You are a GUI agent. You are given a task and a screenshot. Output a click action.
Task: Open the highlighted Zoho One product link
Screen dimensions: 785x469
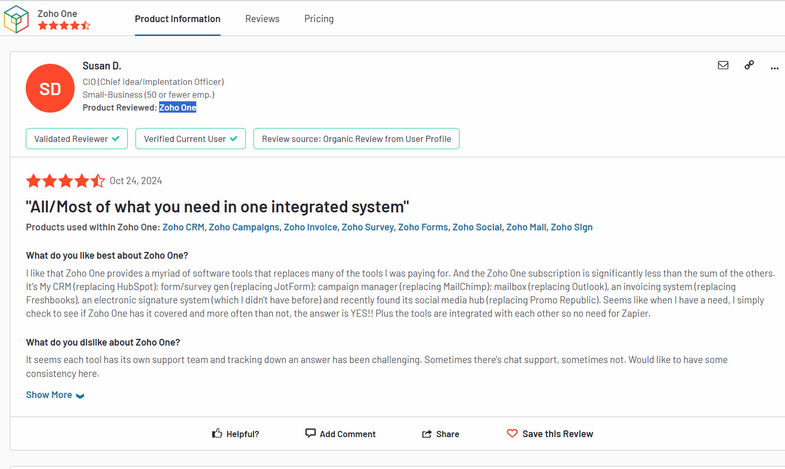point(178,107)
